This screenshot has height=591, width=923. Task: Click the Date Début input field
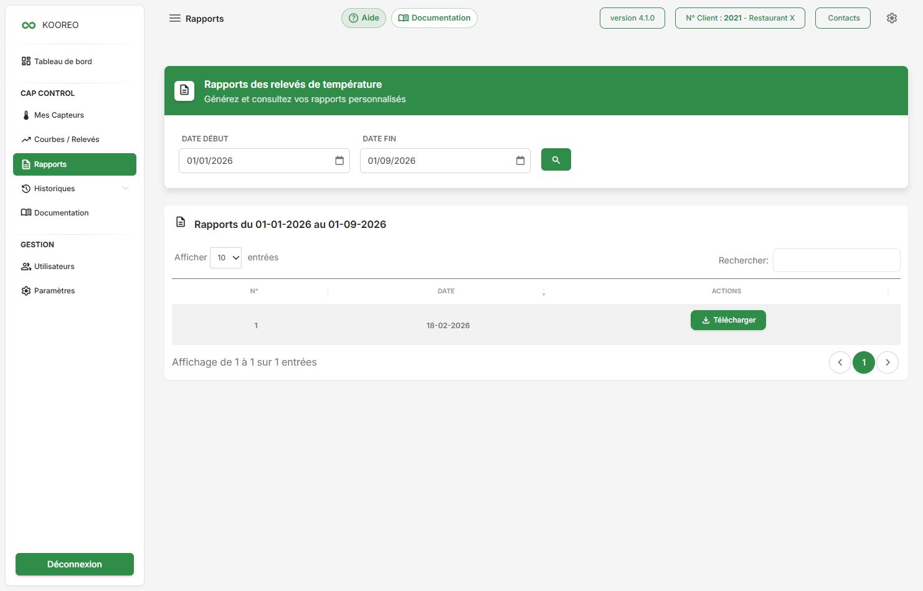(x=264, y=161)
